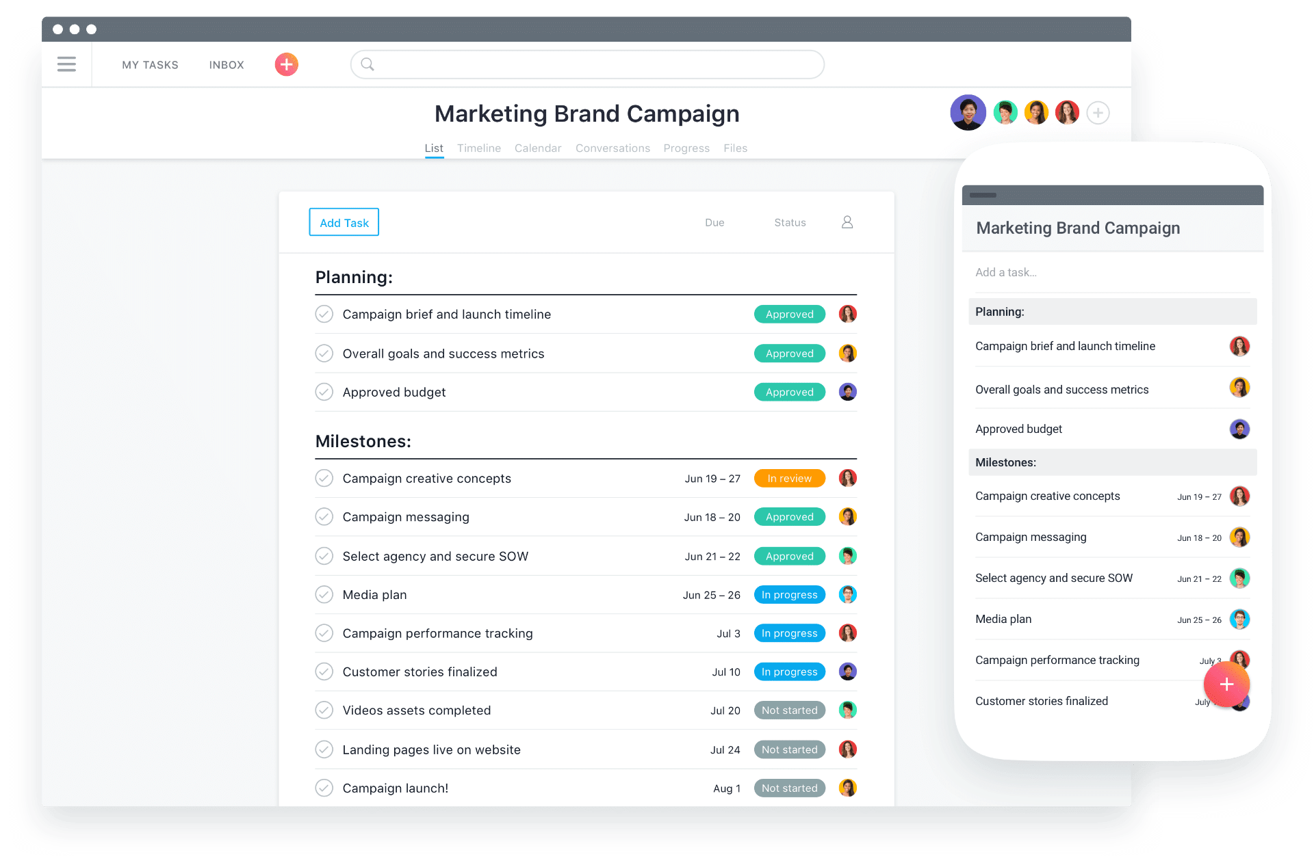1314x865 pixels.
Task: Click the Approved status badge on Campaign messaging
Action: pyautogui.click(x=789, y=516)
